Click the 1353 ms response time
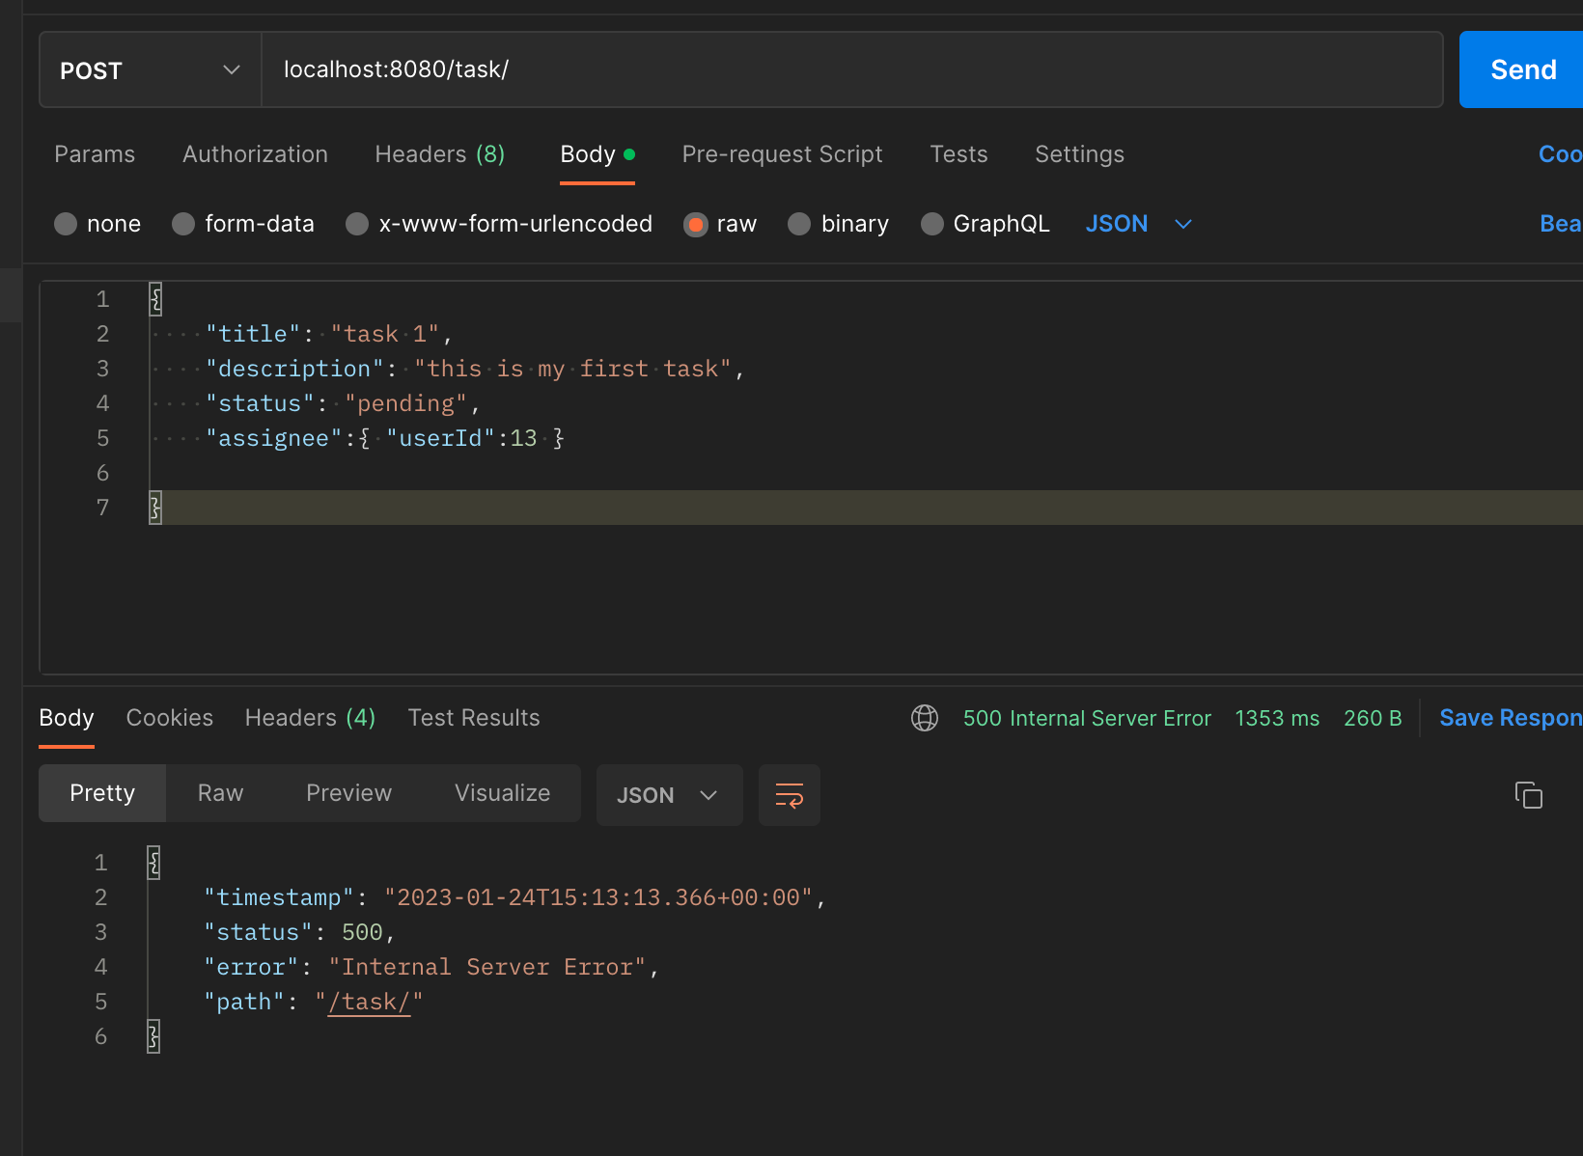This screenshot has height=1156, width=1583. pos(1277,718)
